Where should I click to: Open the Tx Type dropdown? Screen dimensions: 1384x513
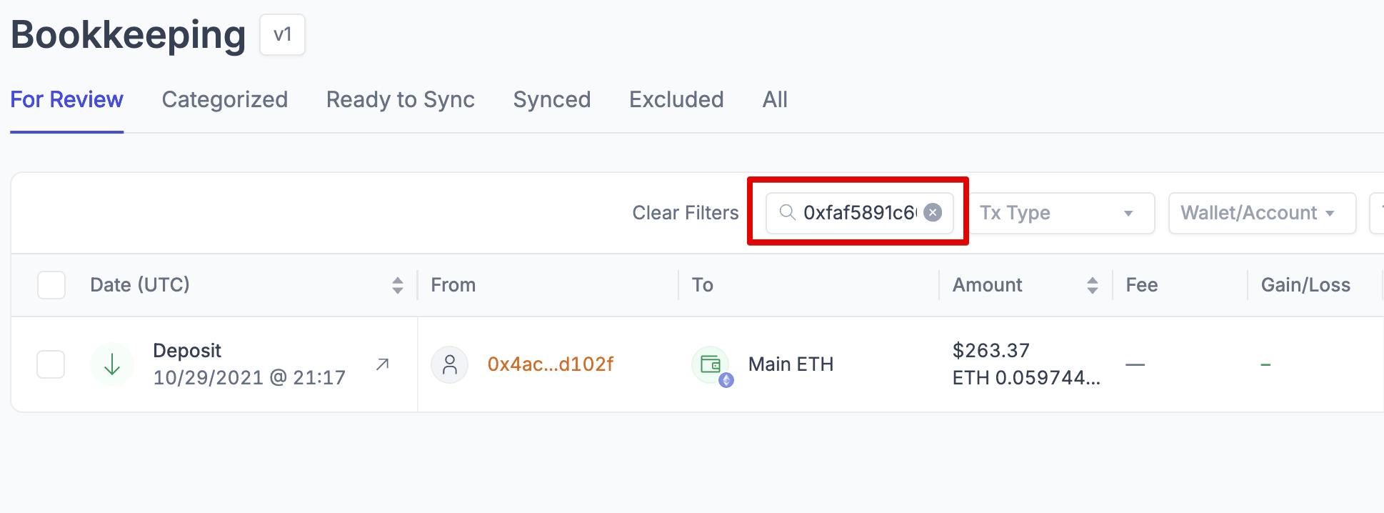pos(1060,213)
